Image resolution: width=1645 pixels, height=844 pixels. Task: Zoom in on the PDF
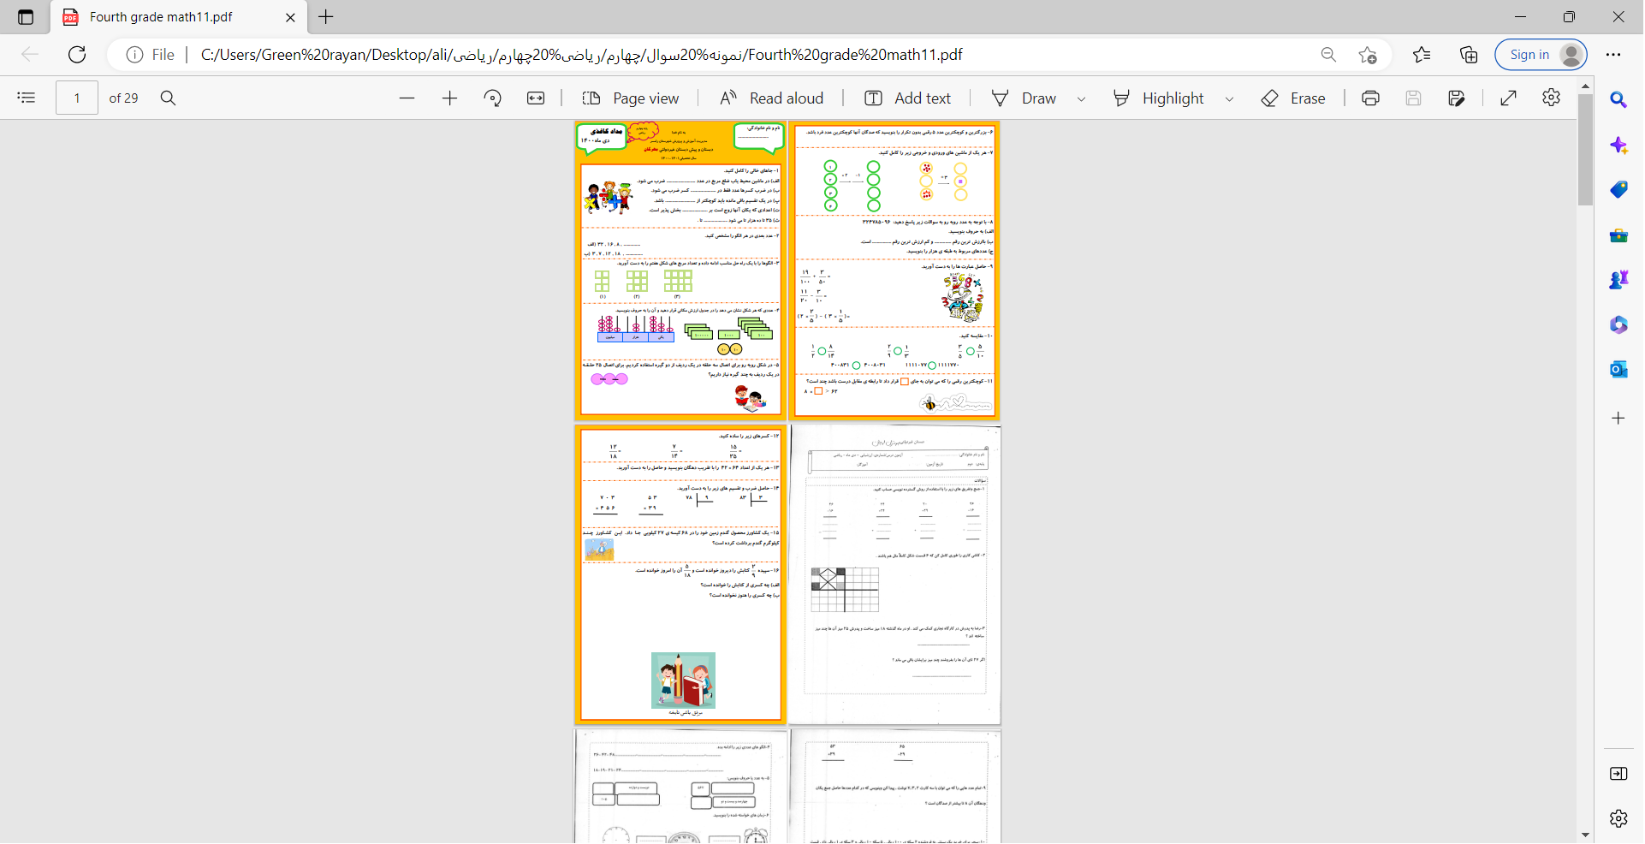click(450, 98)
